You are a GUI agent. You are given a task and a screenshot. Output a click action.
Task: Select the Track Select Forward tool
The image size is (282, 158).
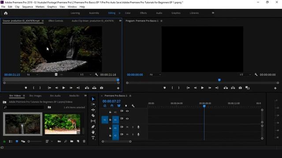(x=93, y=104)
